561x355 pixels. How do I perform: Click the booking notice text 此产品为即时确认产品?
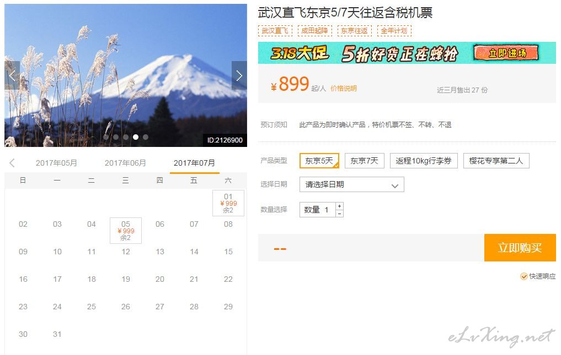pos(333,124)
